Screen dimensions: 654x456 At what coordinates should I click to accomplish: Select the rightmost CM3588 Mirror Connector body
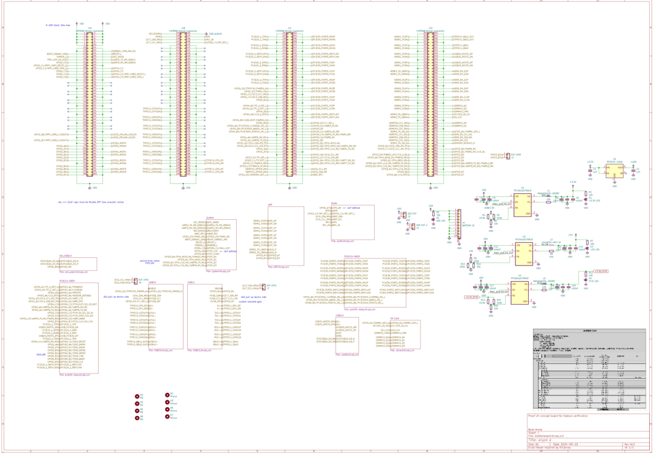(x=431, y=104)
